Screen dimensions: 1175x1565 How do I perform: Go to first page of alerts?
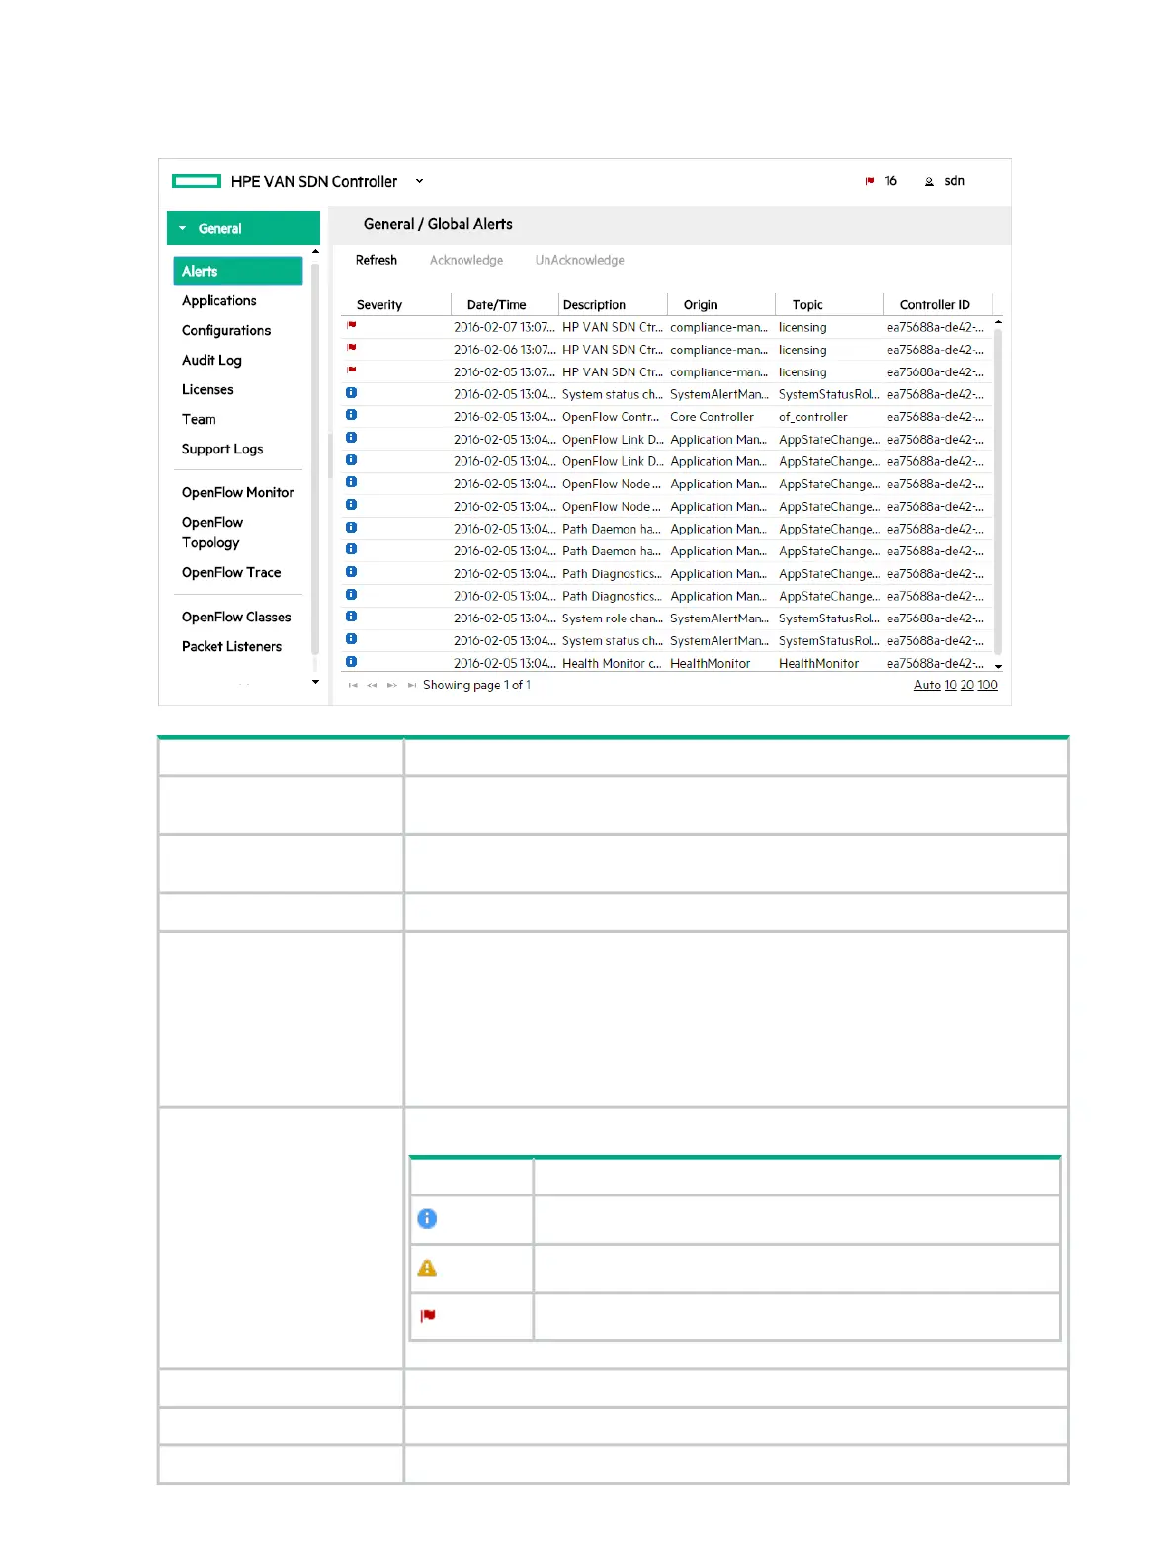click(x=353, y=685)
